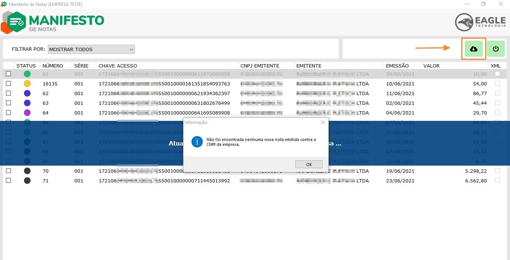Click the cloud download notes icon
Screen dimensions: 510x260
coord(473,49)
